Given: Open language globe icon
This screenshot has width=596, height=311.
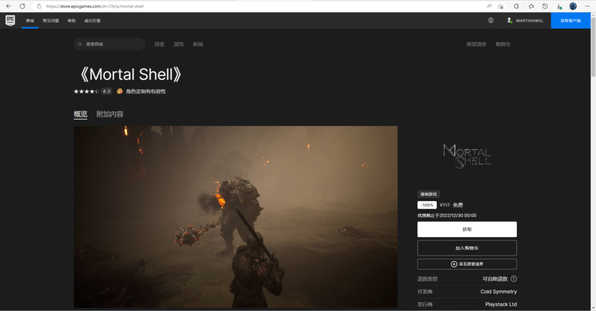Looking at the screenshot, I should coord(491,20).
